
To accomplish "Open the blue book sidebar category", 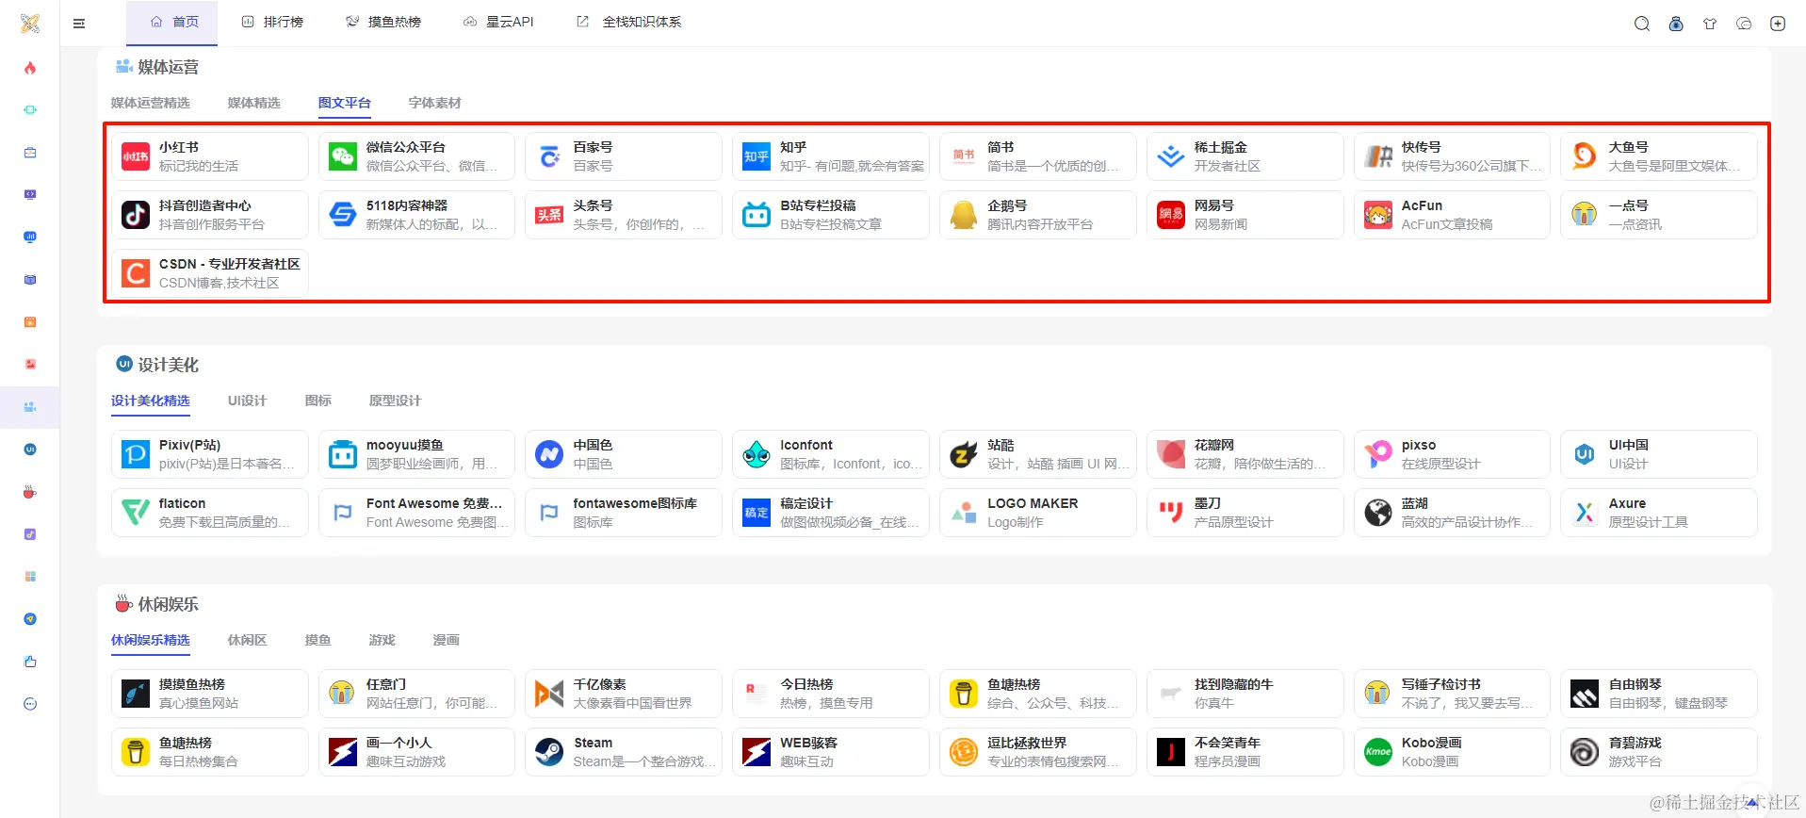I will click(x=30, y=280).
